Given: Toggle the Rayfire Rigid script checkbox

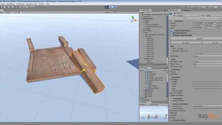Looking at the screenshot, I should point(174,35).
